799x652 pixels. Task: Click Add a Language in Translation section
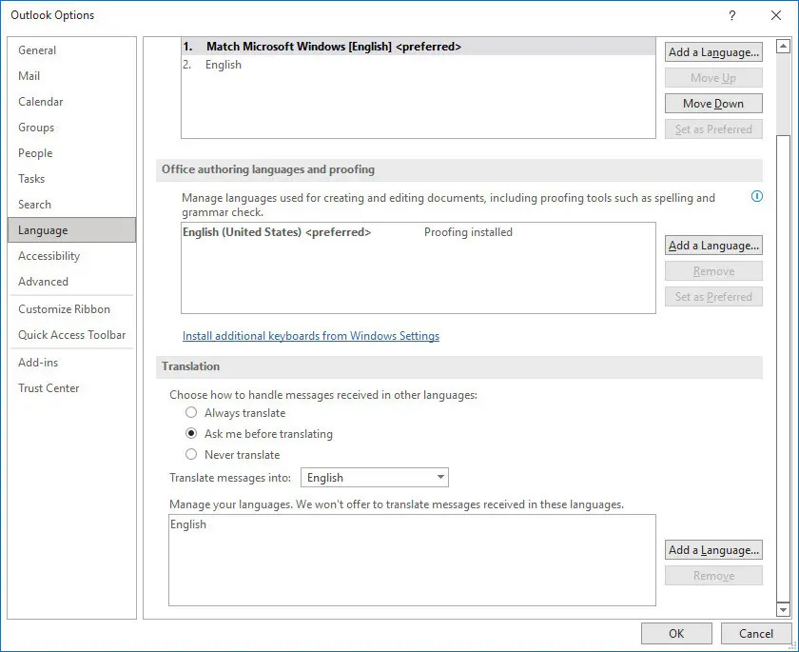pos(713,550)
